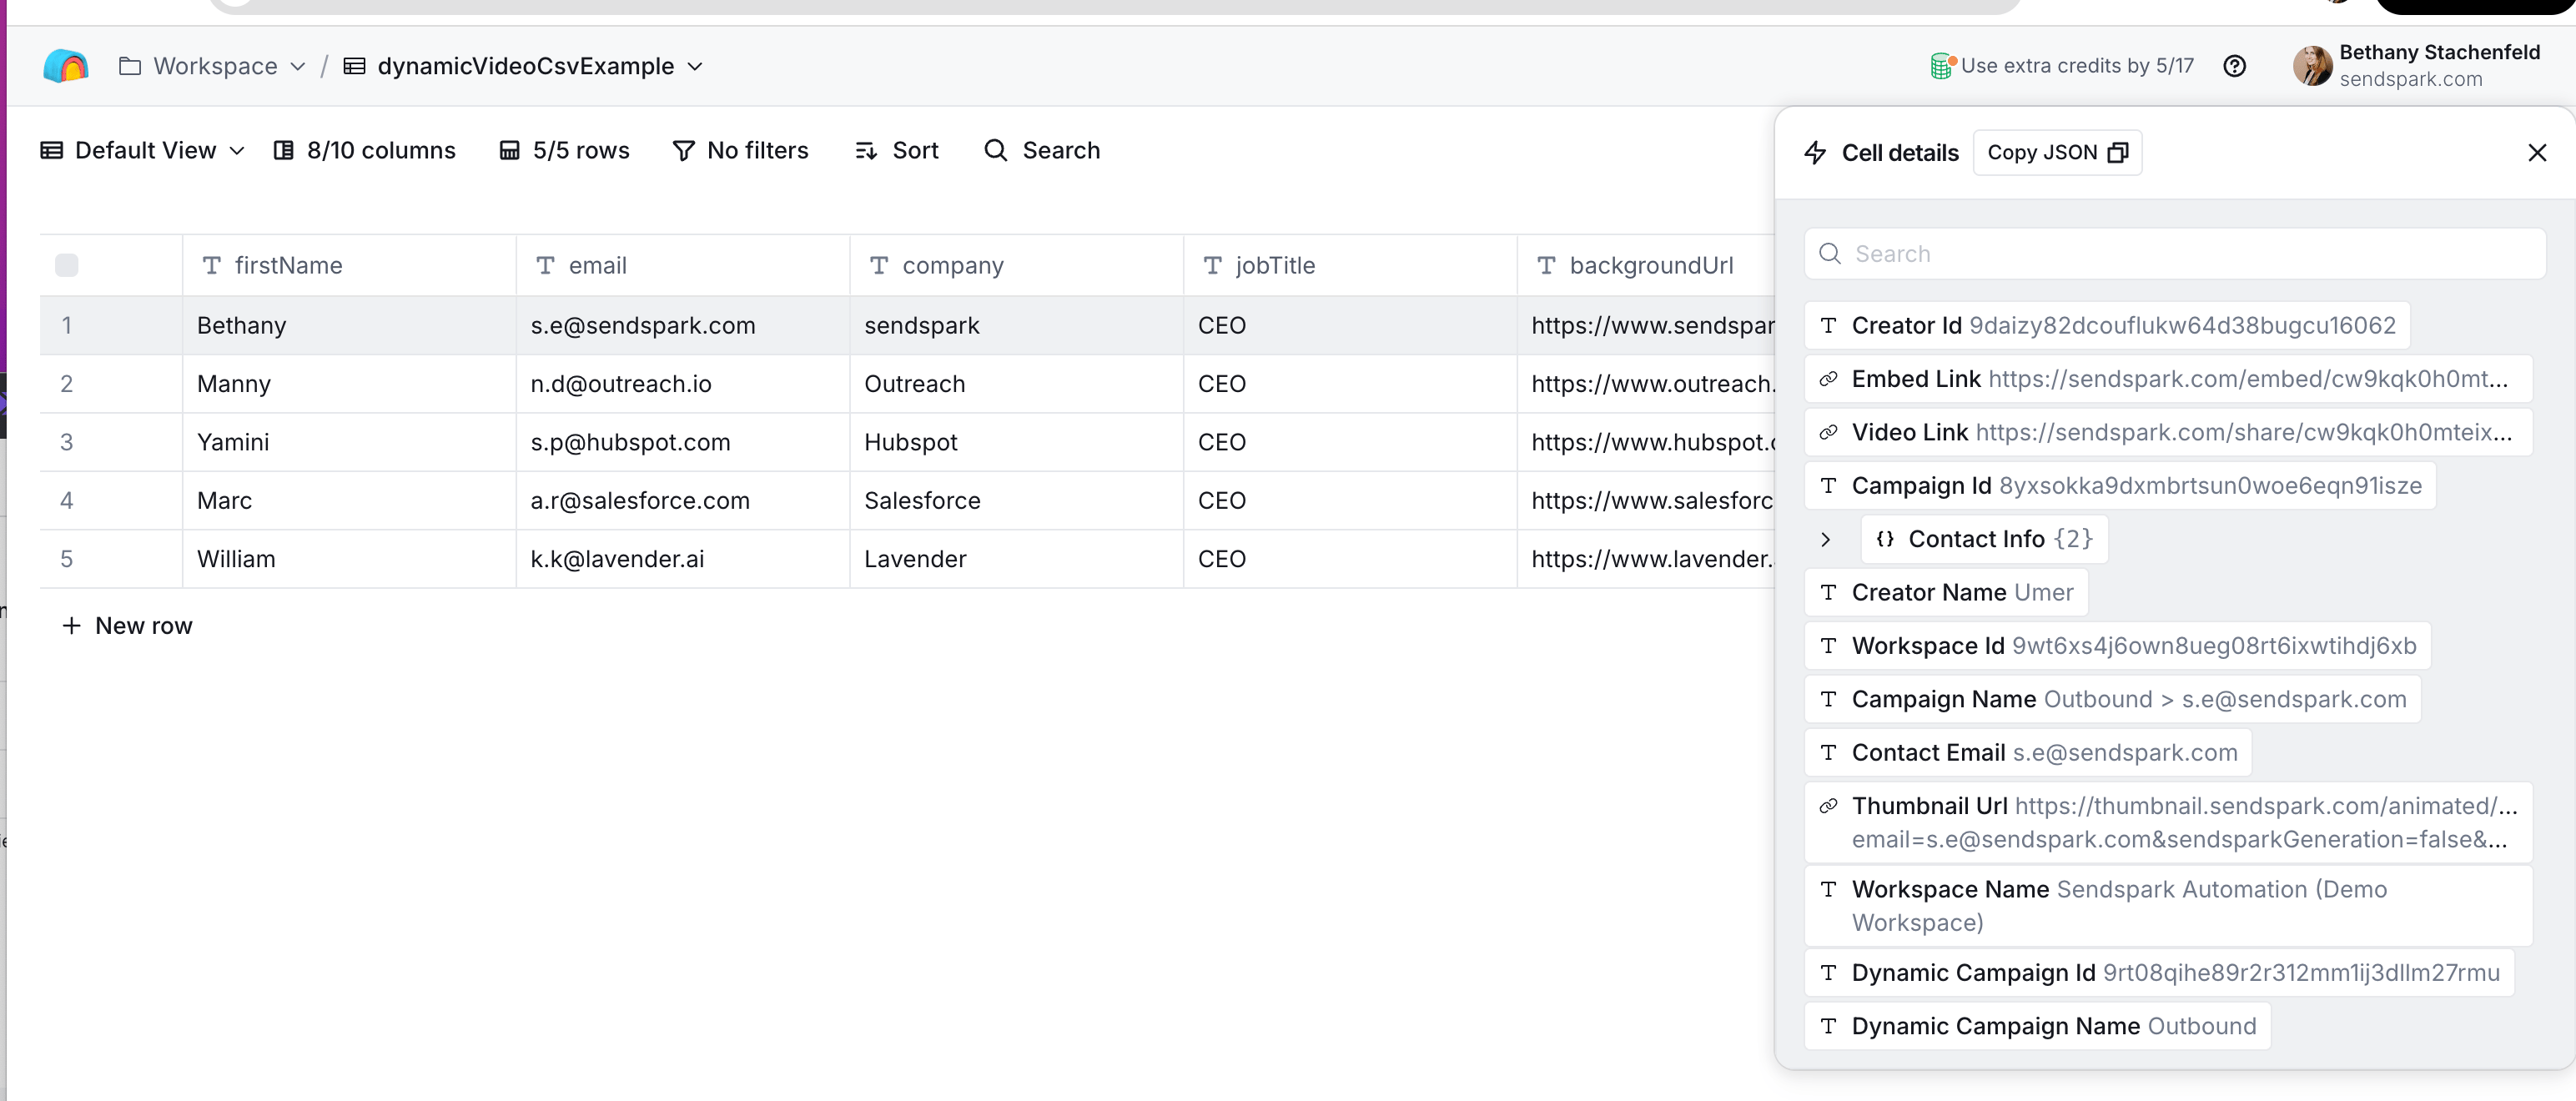Click the https://www.outreach backgroundUrl cell
2576x1101 pixels.
click(x=1646, y=384)
